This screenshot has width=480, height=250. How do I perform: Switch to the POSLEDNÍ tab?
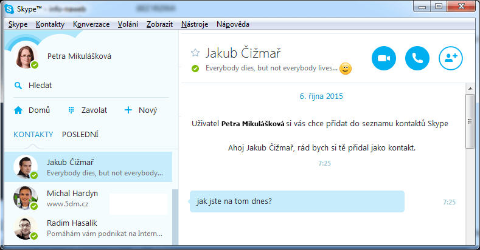[80, 134]
